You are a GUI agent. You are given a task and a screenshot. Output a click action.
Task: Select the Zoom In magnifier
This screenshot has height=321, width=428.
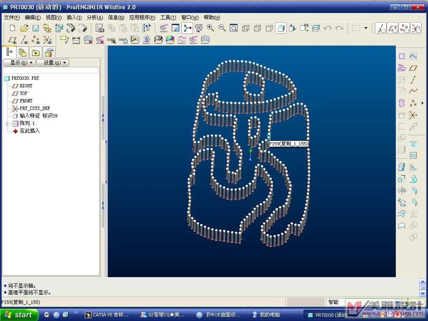pos(210,28)
